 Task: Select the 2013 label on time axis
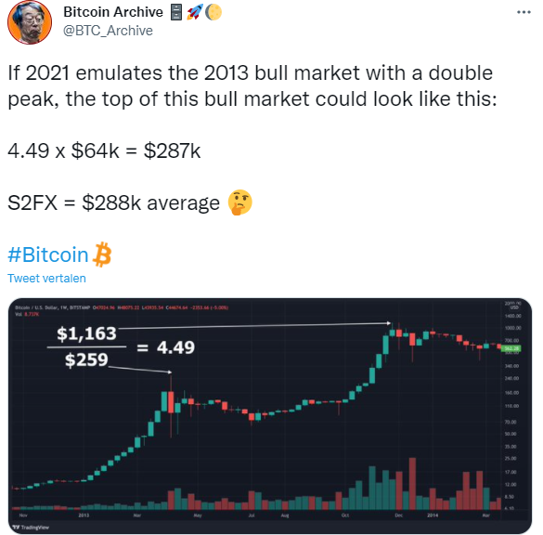[84, 515]
